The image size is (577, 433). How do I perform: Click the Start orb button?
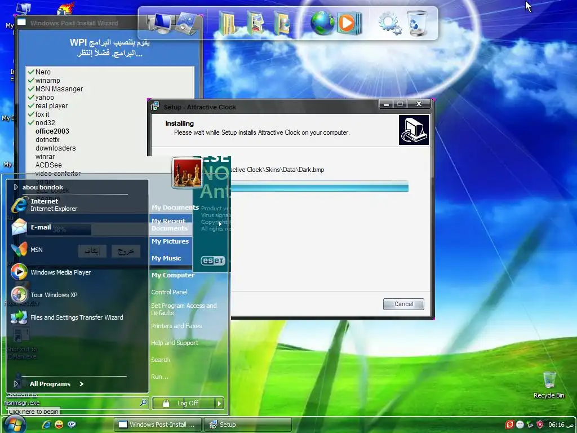[x=15, y=424]
